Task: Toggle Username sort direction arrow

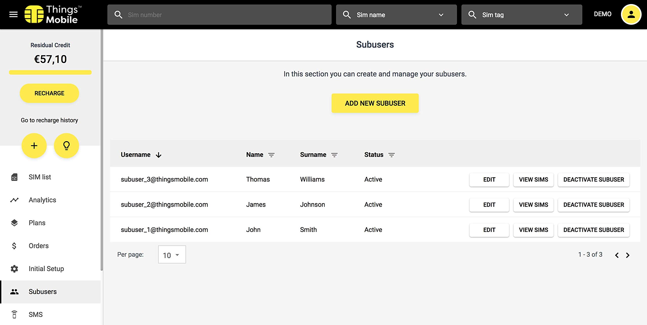Action: tap(158, 155)
